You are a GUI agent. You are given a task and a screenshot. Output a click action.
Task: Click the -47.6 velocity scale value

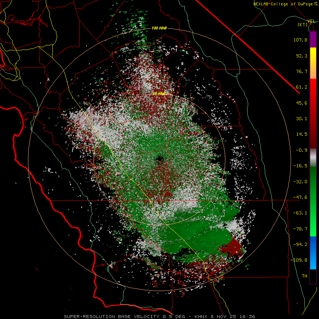(300, 197)
